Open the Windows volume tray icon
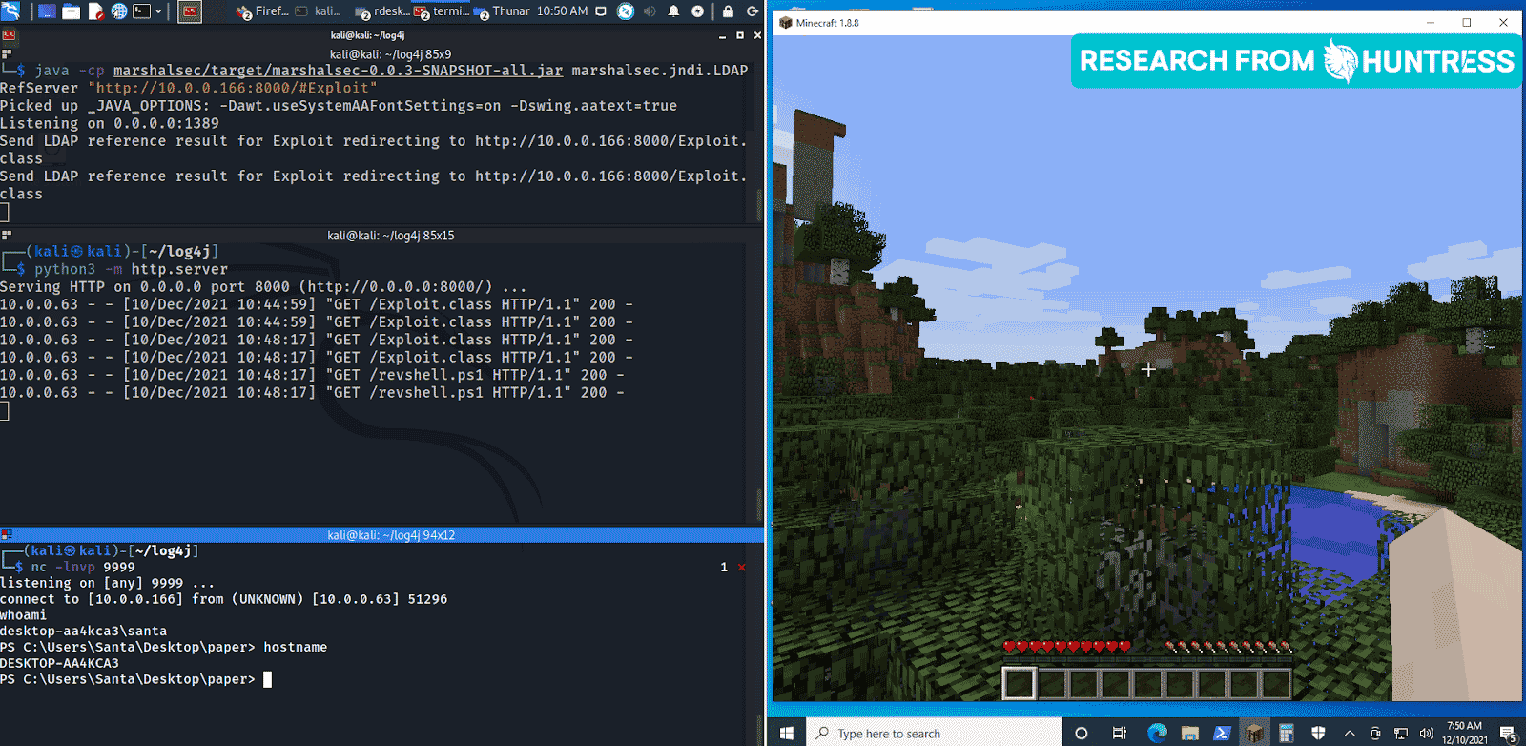Viewport: 1526px width, 746px height. [1426, 733]
